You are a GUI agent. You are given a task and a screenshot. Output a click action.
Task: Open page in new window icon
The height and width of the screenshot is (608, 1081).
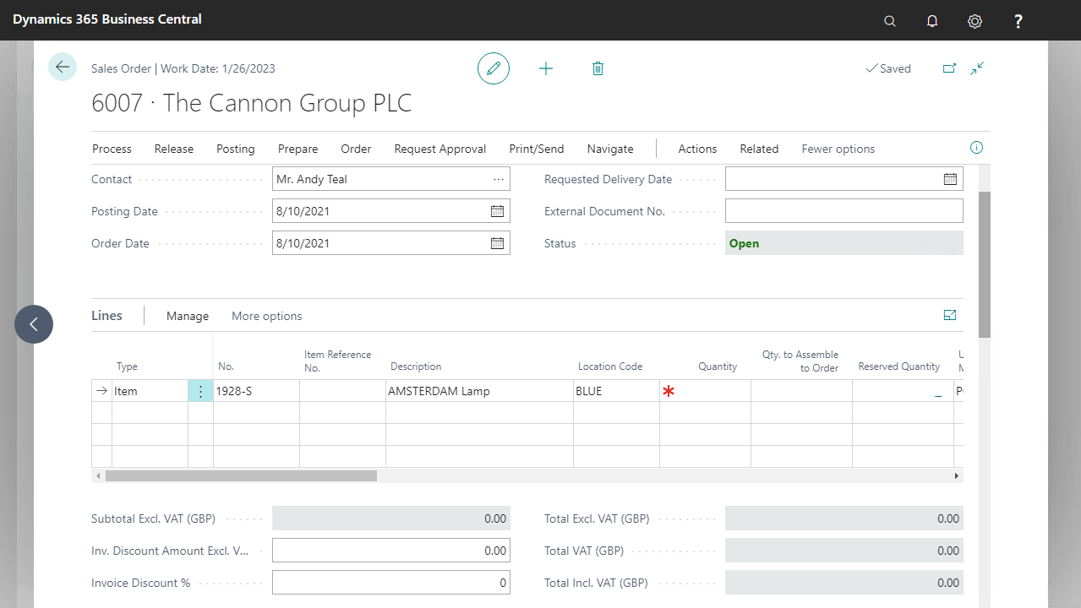pyautogui.click(x=949, y=68)
